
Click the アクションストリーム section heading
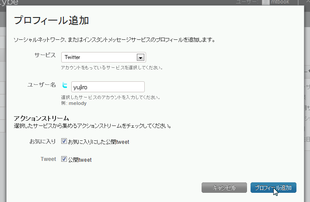[42, 118]
